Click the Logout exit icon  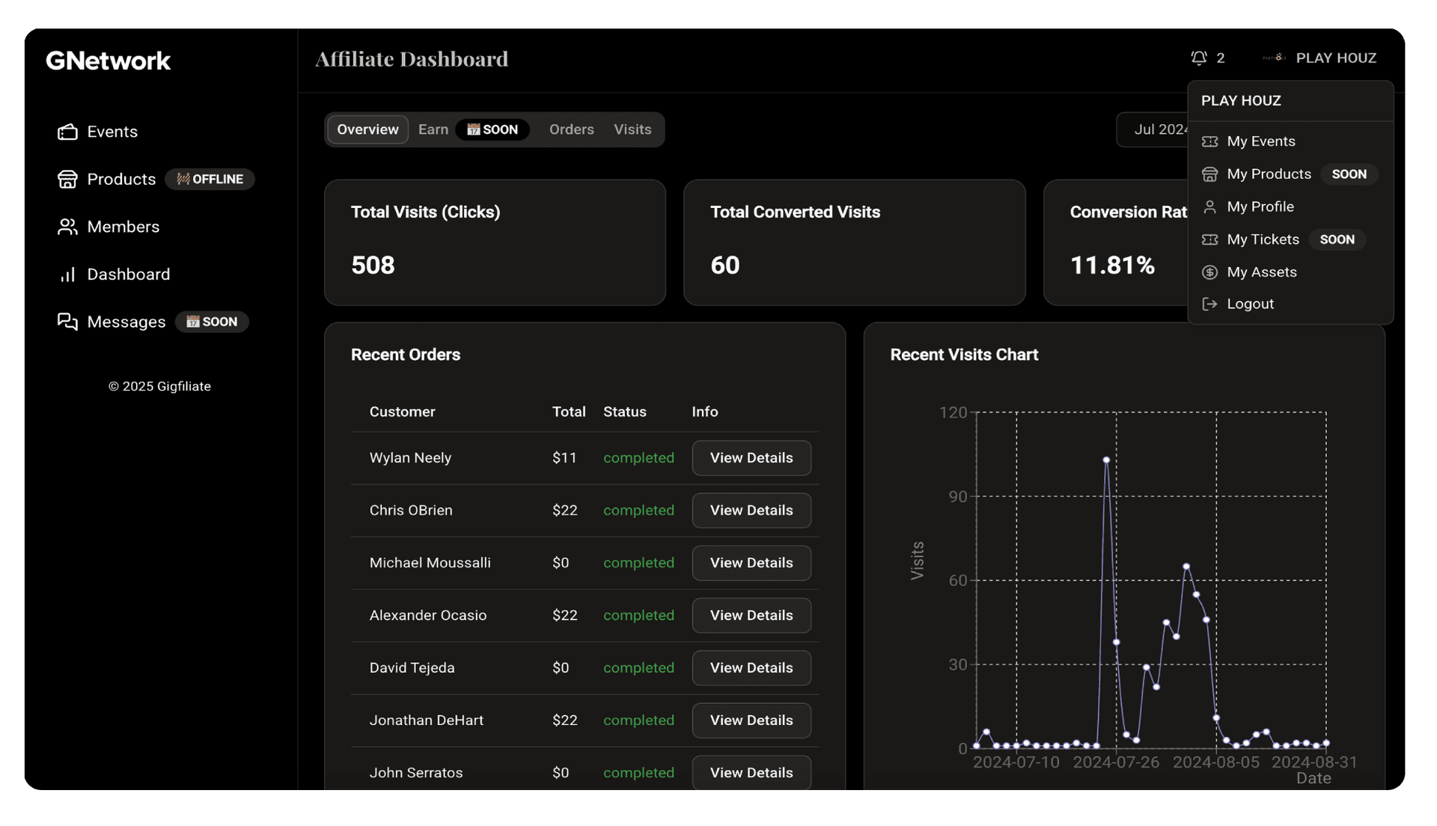click(x=1209, y=304)
